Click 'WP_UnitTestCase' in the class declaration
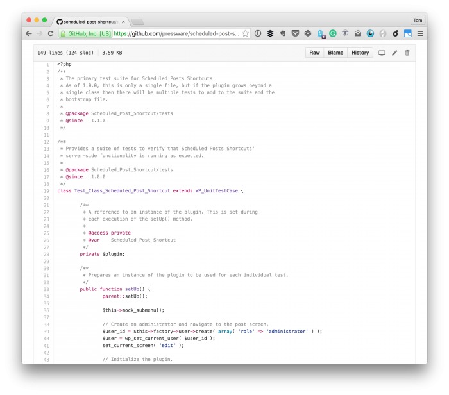The width and height of the screenshot is (449, 395). click(217, 191)
